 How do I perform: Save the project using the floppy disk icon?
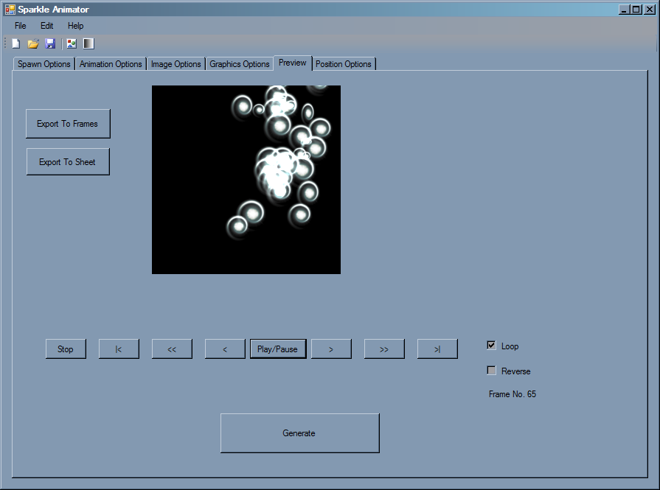coord(50,43)
